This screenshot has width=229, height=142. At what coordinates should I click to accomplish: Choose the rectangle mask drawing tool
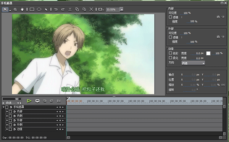32,10
